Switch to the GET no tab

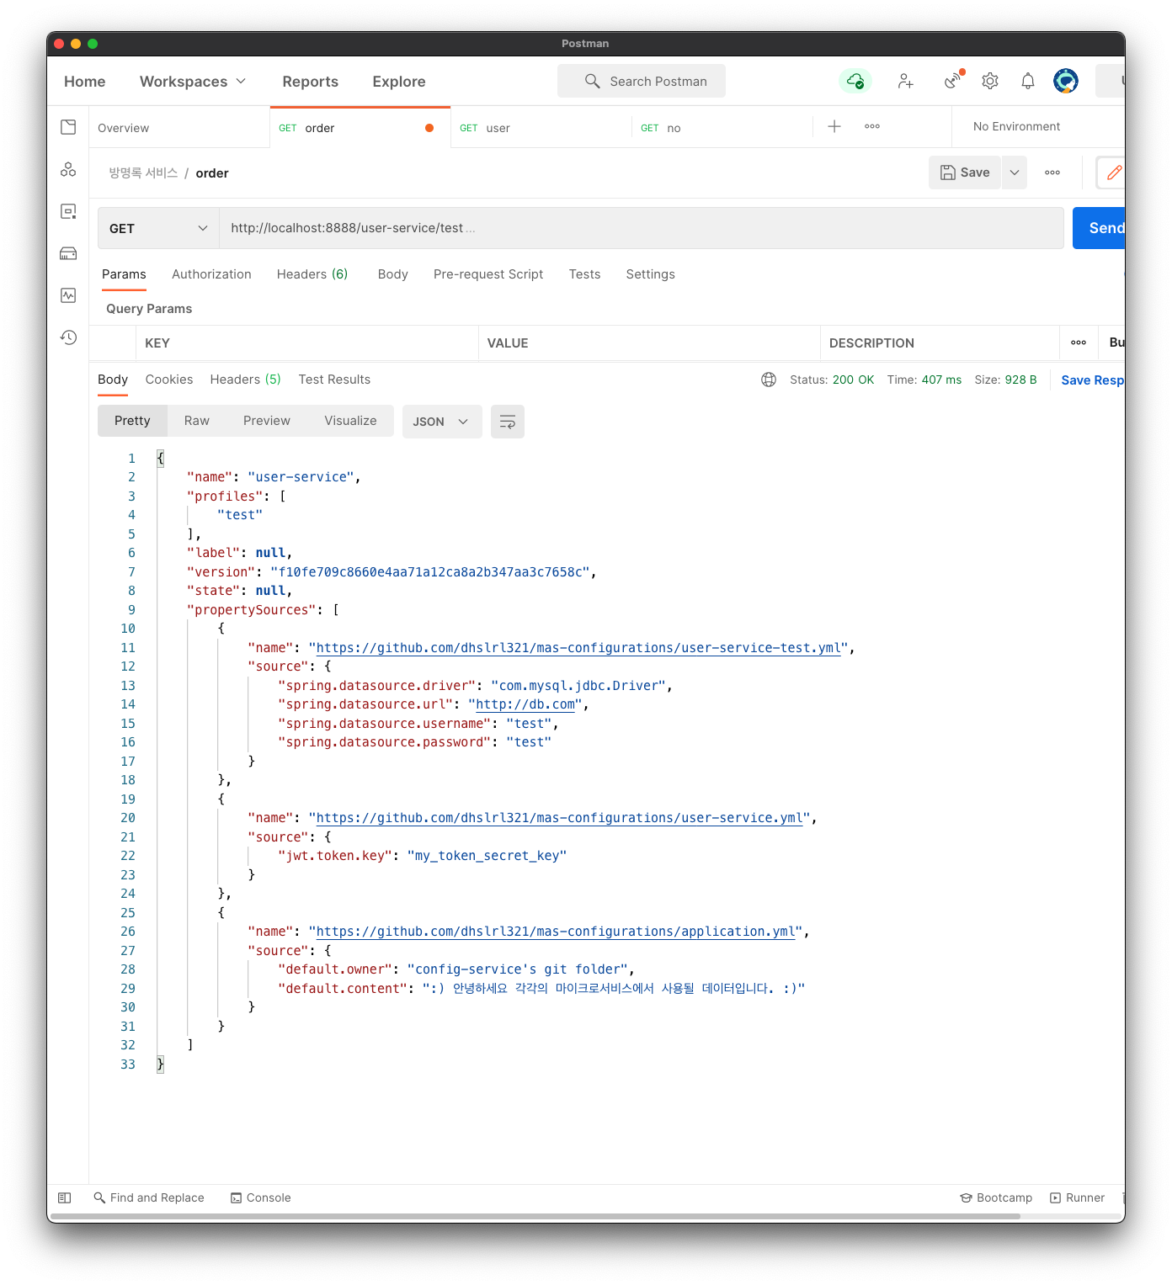click(722, 128)
